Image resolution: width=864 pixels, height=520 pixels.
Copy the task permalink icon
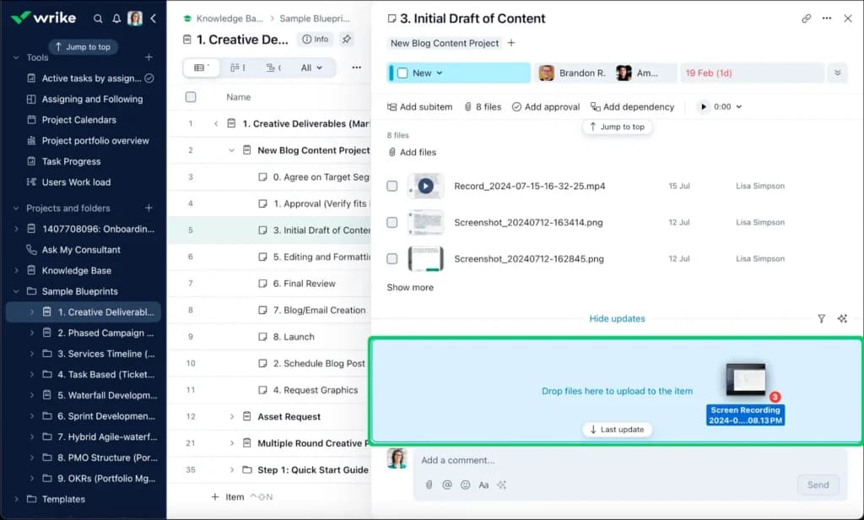[x=806, y=19]
